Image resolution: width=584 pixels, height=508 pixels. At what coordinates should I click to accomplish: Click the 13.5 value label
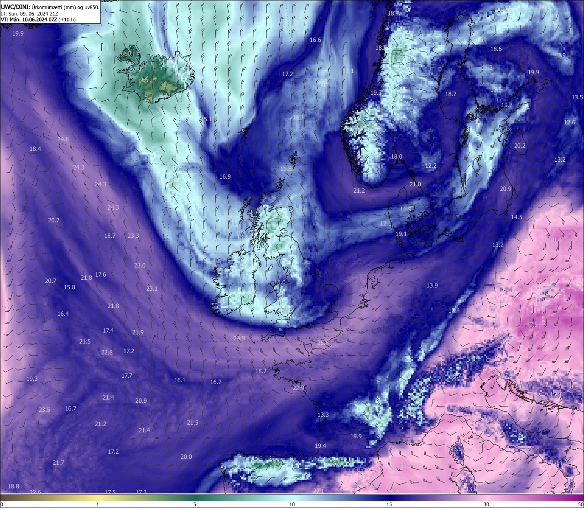pos(577,97)
